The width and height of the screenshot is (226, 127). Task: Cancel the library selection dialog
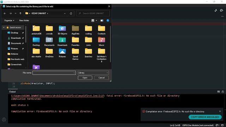[101, 78]
